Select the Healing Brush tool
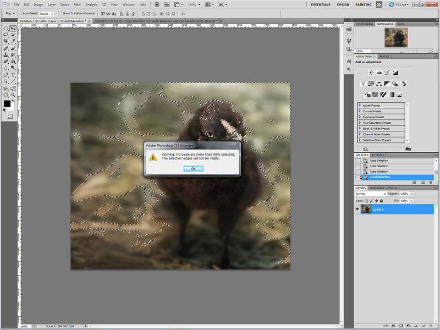Viewport: 440px width, 330px height. (x=5, y=48)
